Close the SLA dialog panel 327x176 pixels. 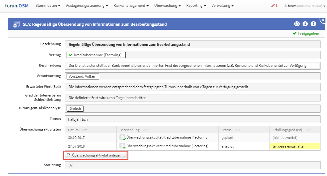coord(323,20)
